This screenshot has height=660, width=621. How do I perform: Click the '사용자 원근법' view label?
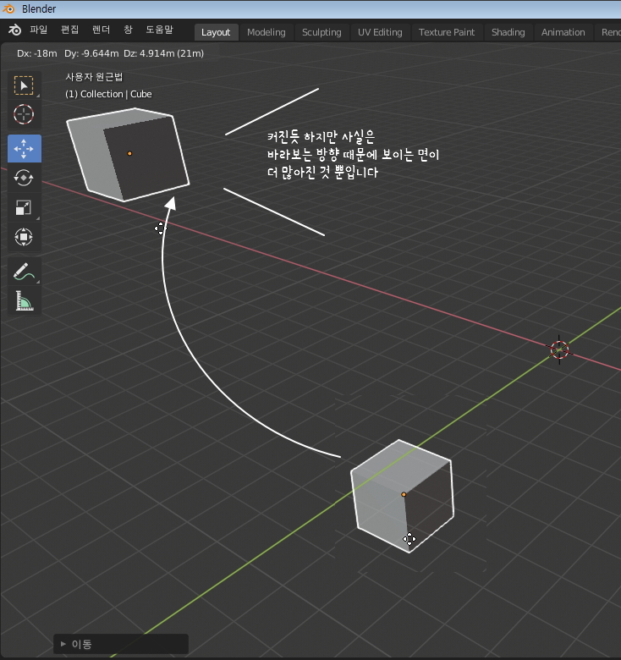94,77
